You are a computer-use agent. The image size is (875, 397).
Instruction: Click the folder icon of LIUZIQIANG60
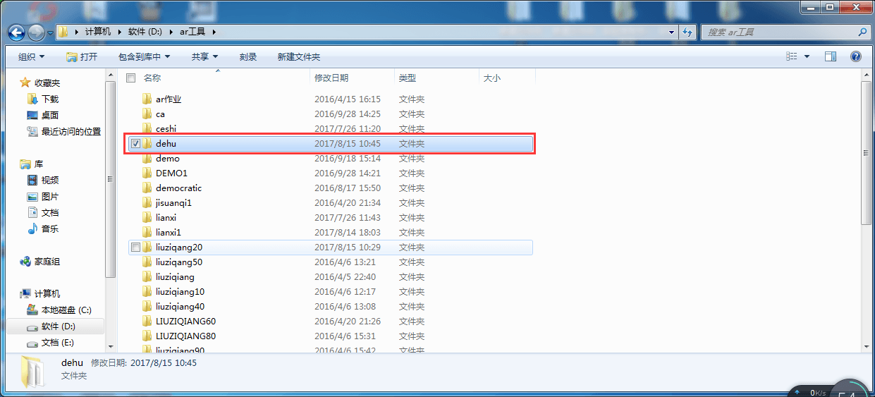[147, 321]
